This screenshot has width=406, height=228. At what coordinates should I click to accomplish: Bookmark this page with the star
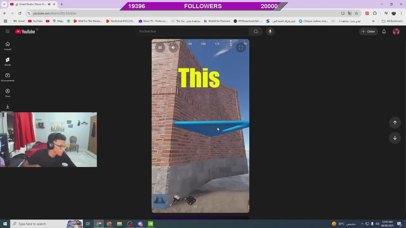(x=357, y=13)
